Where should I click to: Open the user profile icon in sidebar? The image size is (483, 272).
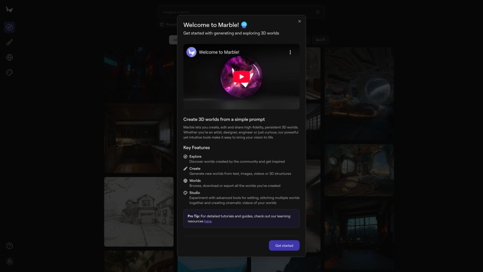pyautogui.click(x=10, y=261)
